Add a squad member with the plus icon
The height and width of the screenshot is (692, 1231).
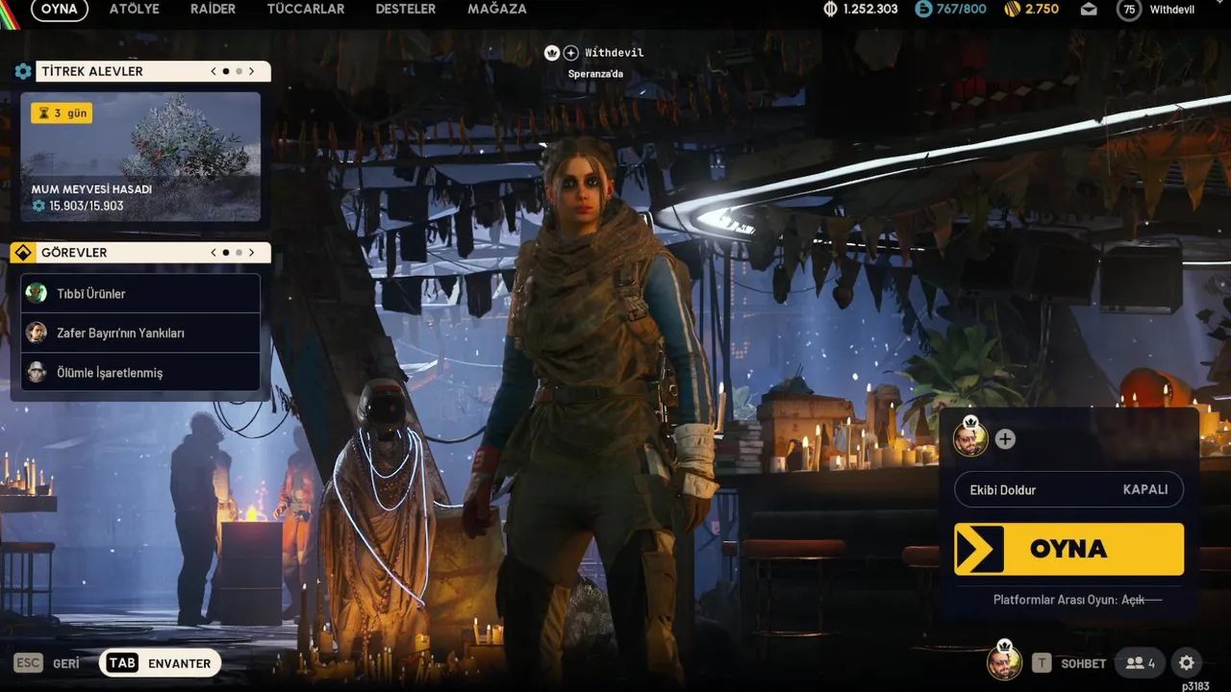(1005, 439)
